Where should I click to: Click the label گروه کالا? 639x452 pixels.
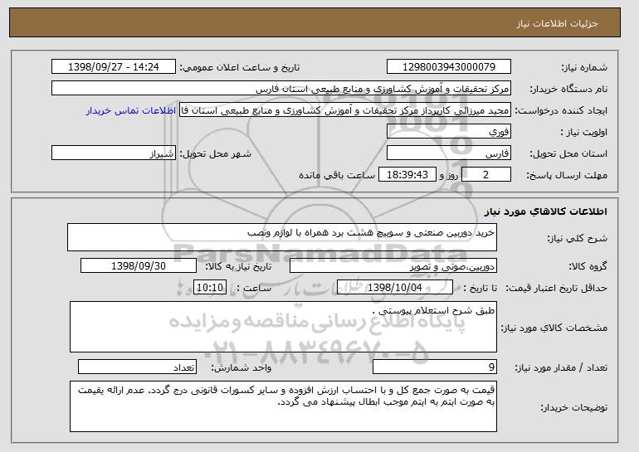click(x=588, y=266)
